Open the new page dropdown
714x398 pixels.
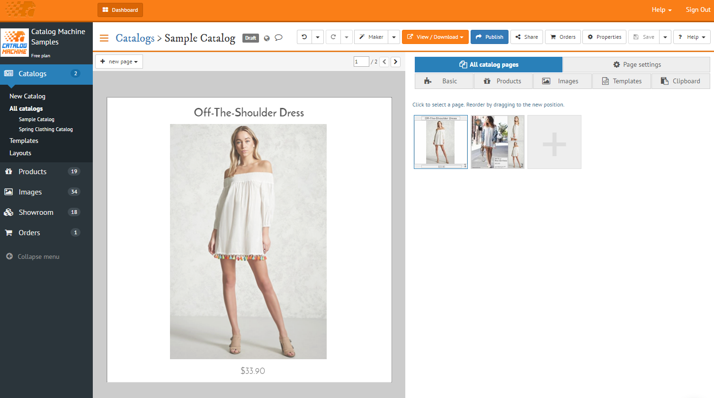pos(119,62)
